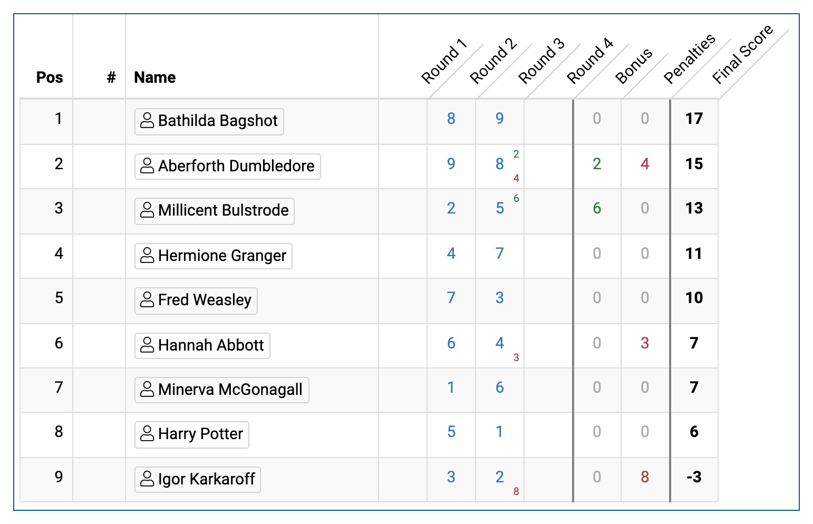
Task: Click the Bonus column header
Action: [633, 66]
